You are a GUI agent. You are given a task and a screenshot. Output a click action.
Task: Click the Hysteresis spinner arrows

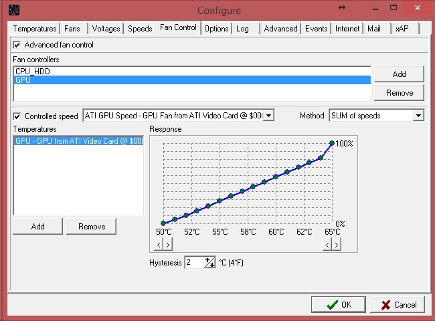tap(209, 263)
